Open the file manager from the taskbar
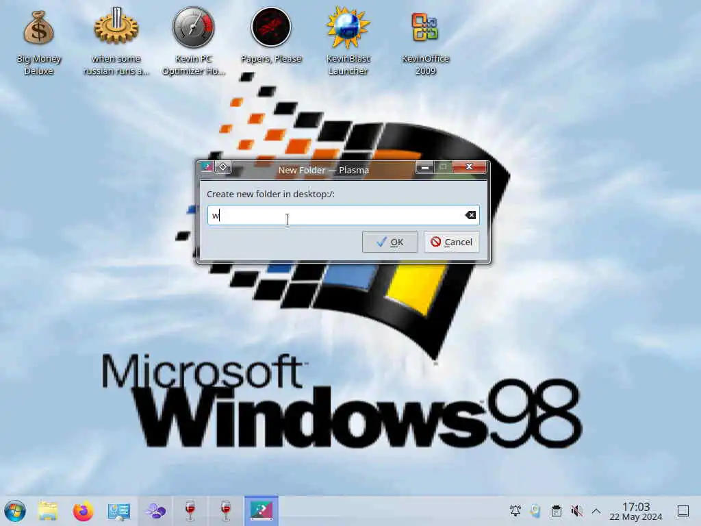Screen dimensions: 701x526 coord(48,511)
